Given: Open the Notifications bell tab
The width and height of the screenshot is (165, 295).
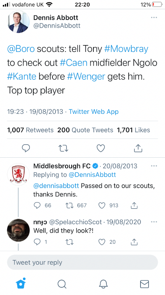Looking at the screenshot, I should pyautogui.click(x=103, y=284).
